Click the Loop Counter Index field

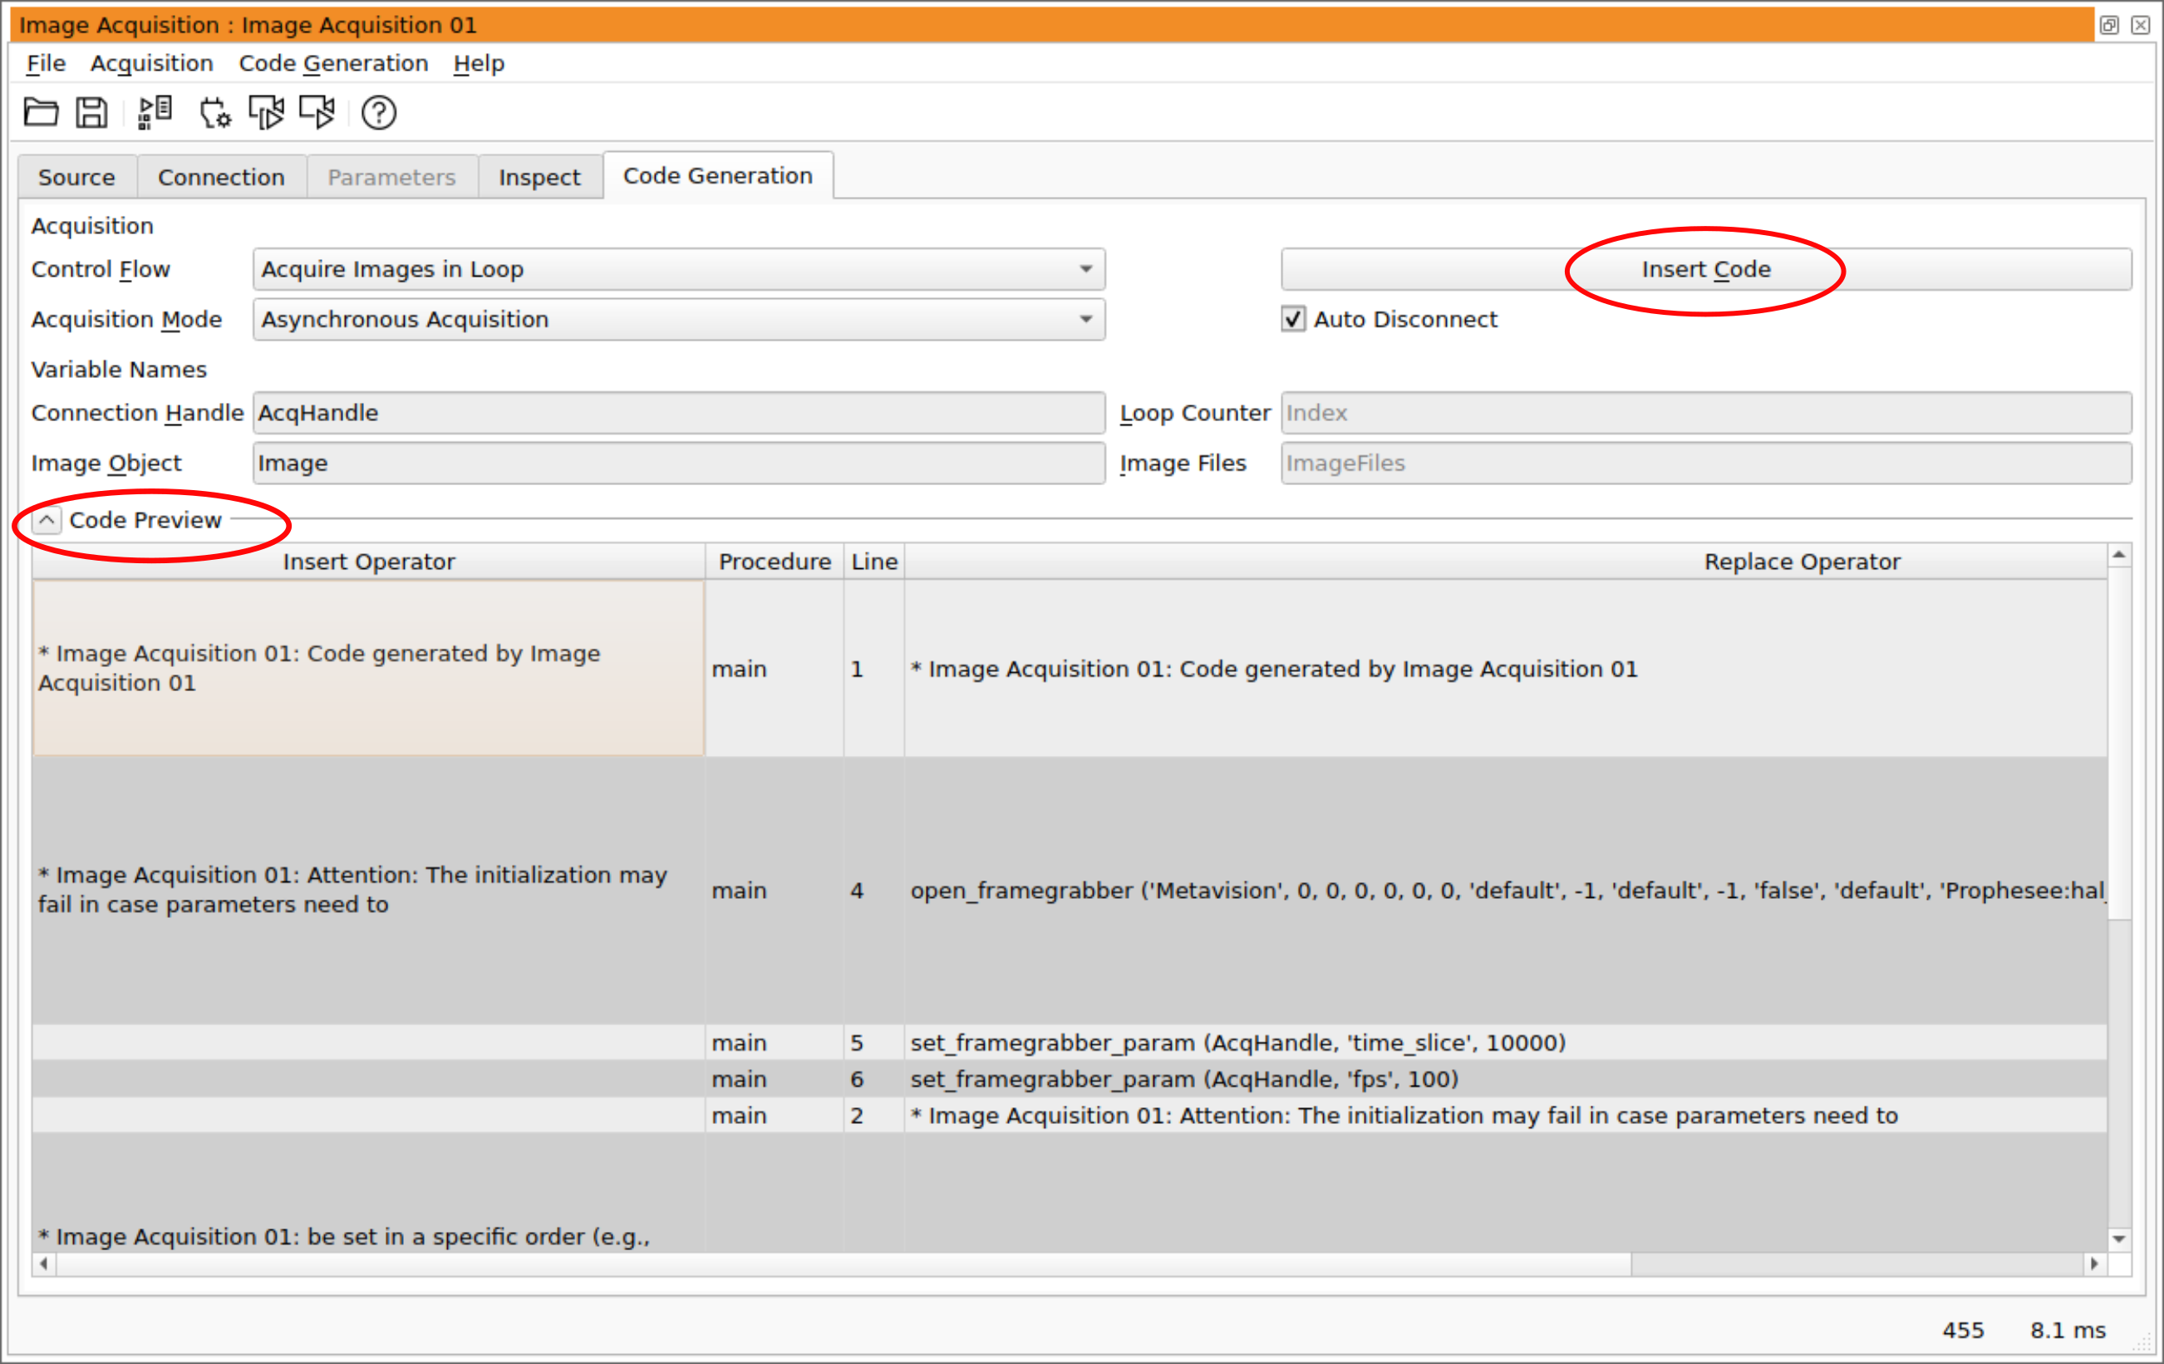(x=1705, y=412)
